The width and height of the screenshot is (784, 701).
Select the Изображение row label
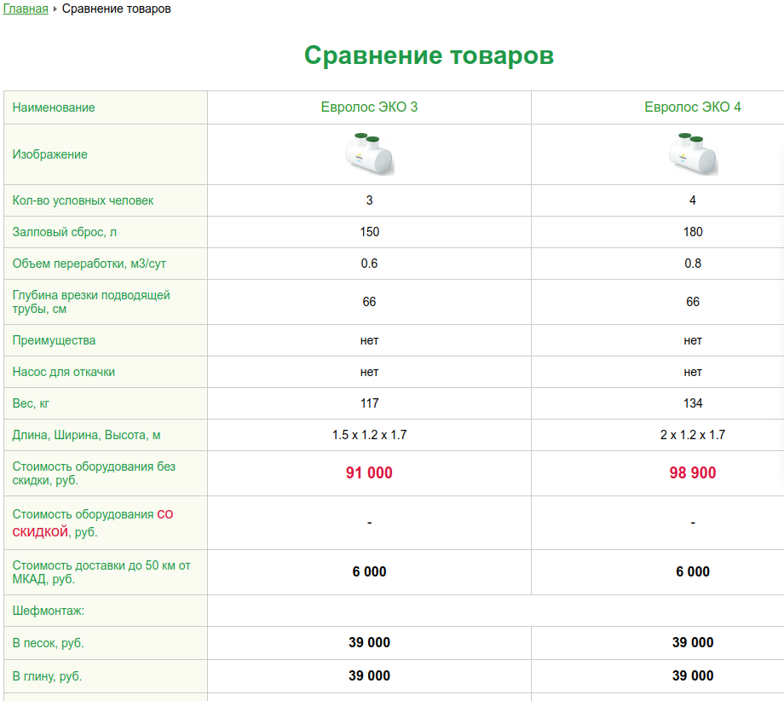(x=50, y=154)
